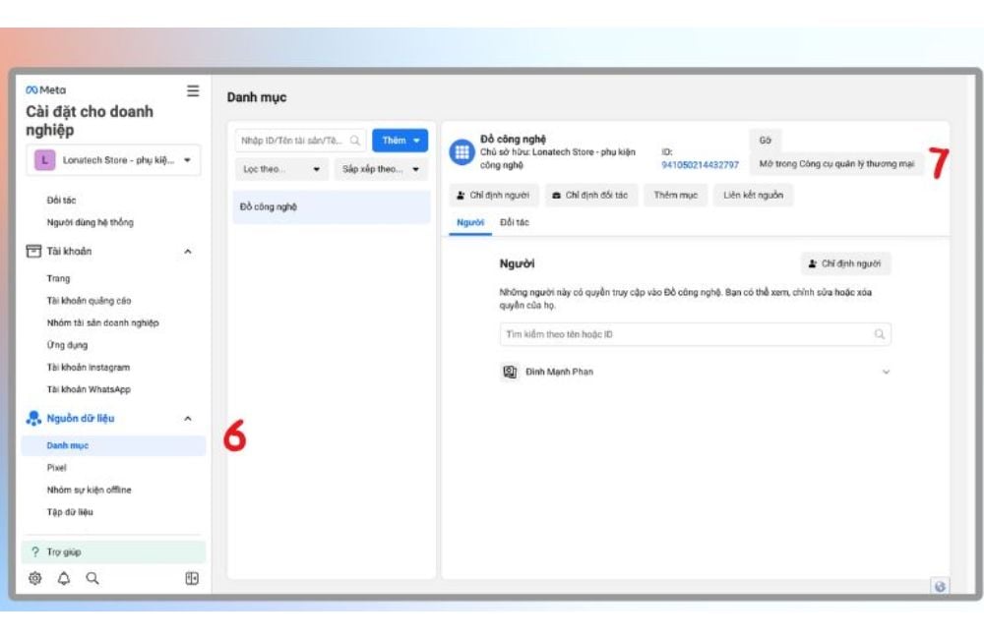This screenshot has width=984, height=639.
Task: Switch to the Người tab
Action: (x=470, y=222)
